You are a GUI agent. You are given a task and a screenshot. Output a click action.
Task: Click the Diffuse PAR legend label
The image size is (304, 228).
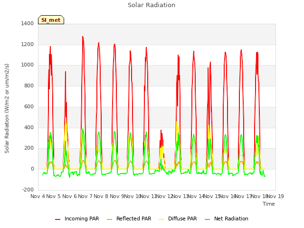coord(182,218)
